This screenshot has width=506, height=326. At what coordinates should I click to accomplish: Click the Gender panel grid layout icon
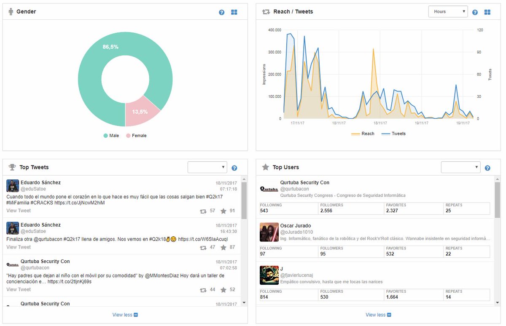pos(234,12)
